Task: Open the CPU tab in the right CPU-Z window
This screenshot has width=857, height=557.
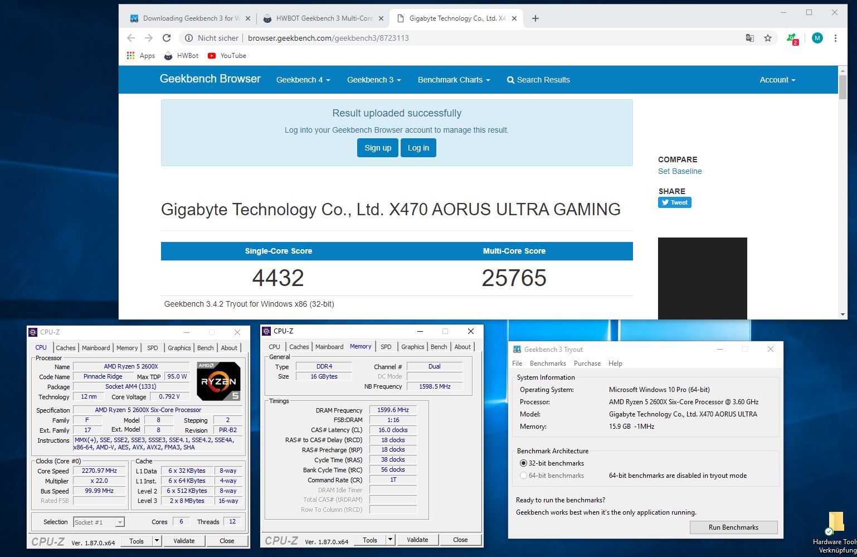Action: (275, 347)
